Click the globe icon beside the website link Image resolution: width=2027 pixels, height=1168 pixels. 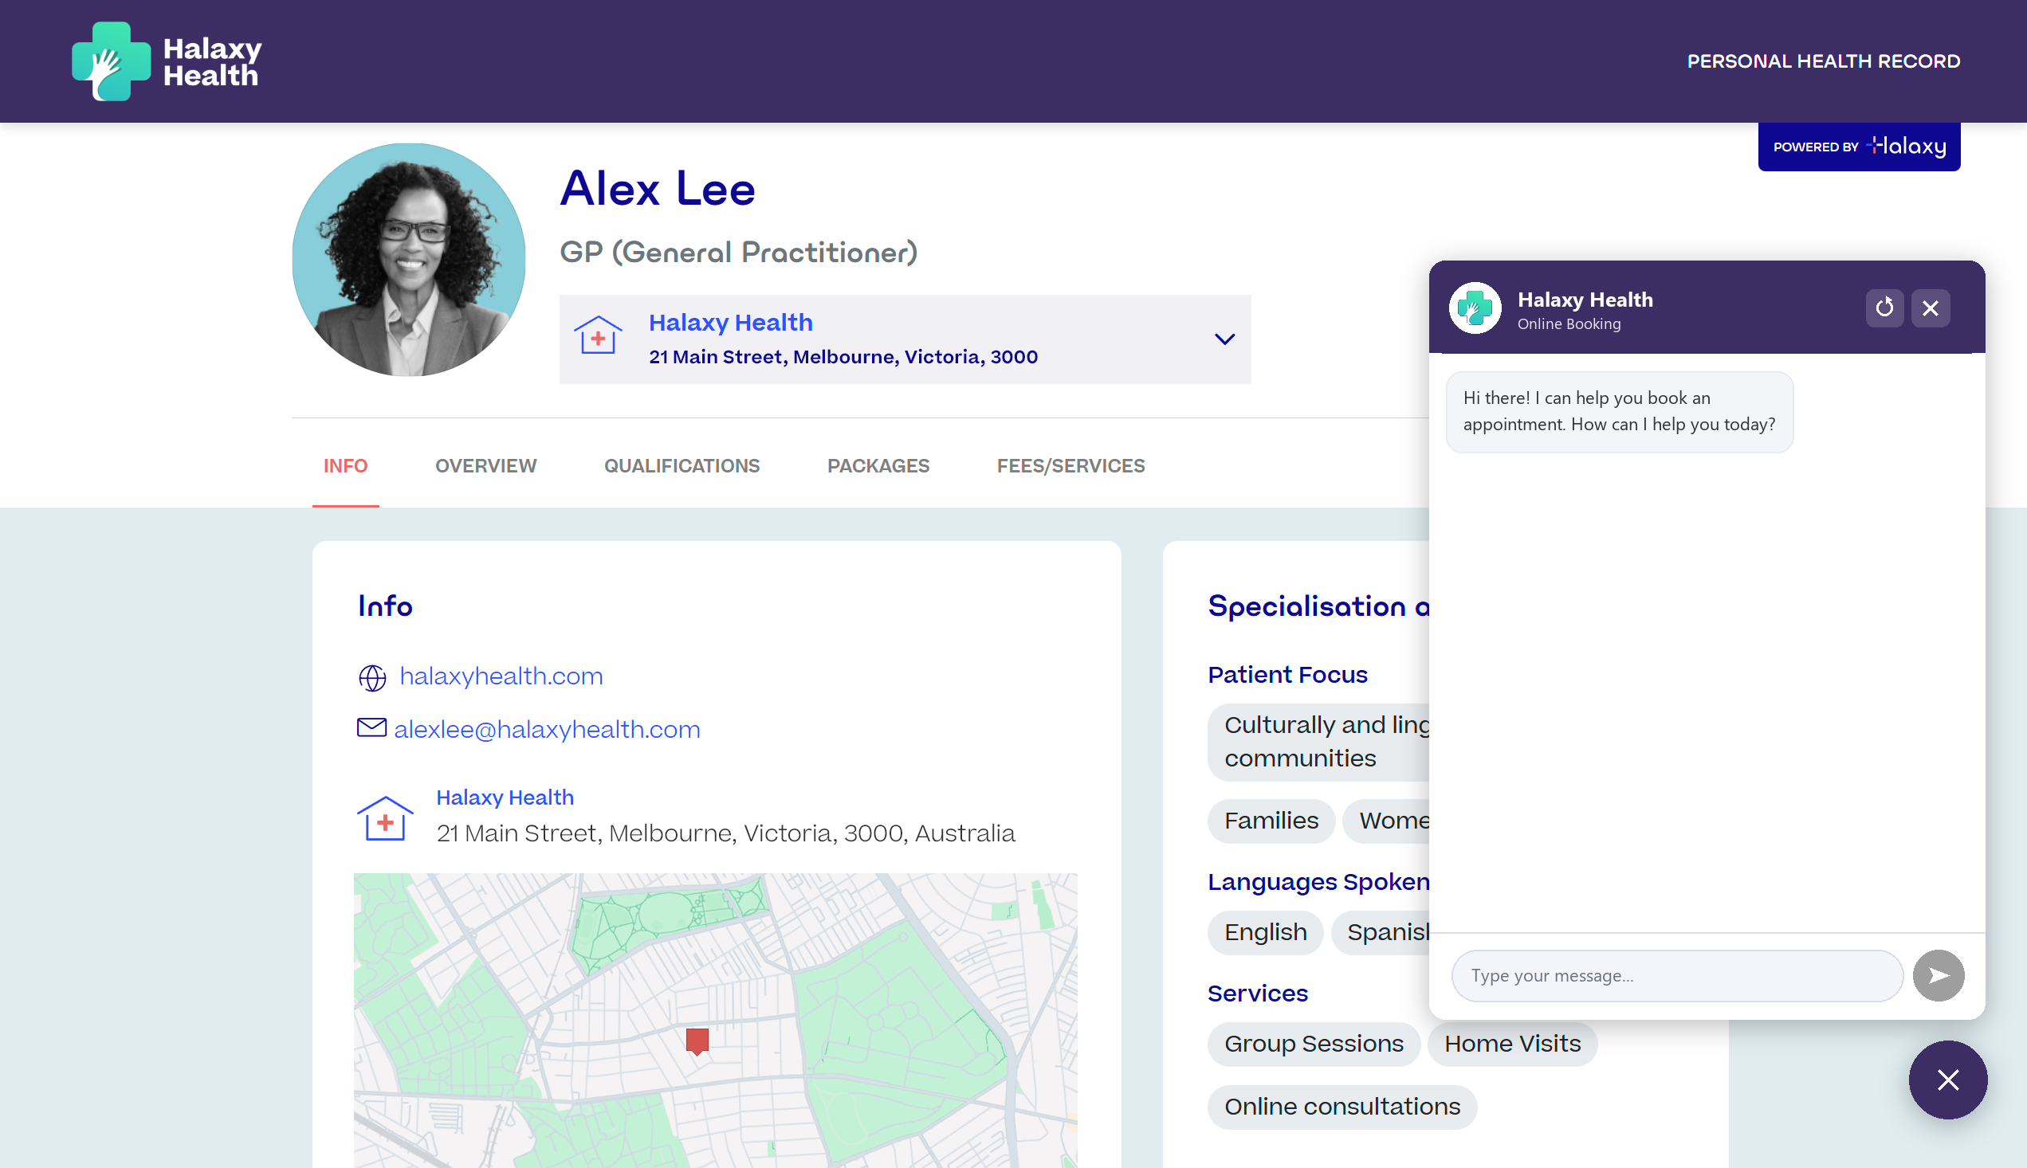372,678
